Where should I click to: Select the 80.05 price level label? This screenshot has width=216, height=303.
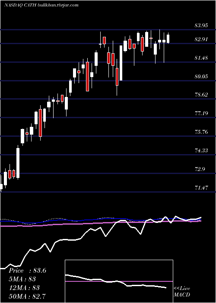201,76
